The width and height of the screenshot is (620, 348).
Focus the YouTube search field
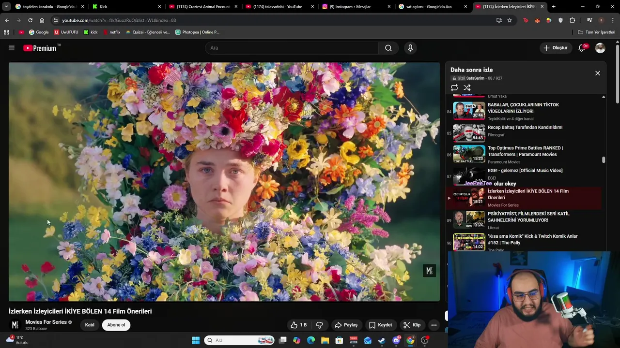coord(292,48)
